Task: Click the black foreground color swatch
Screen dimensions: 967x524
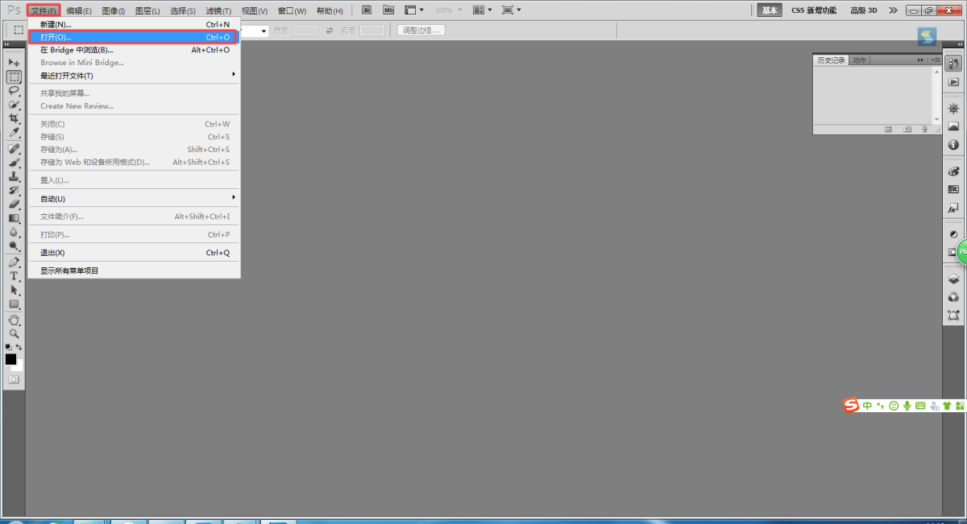Action: (x=10, y=359)
